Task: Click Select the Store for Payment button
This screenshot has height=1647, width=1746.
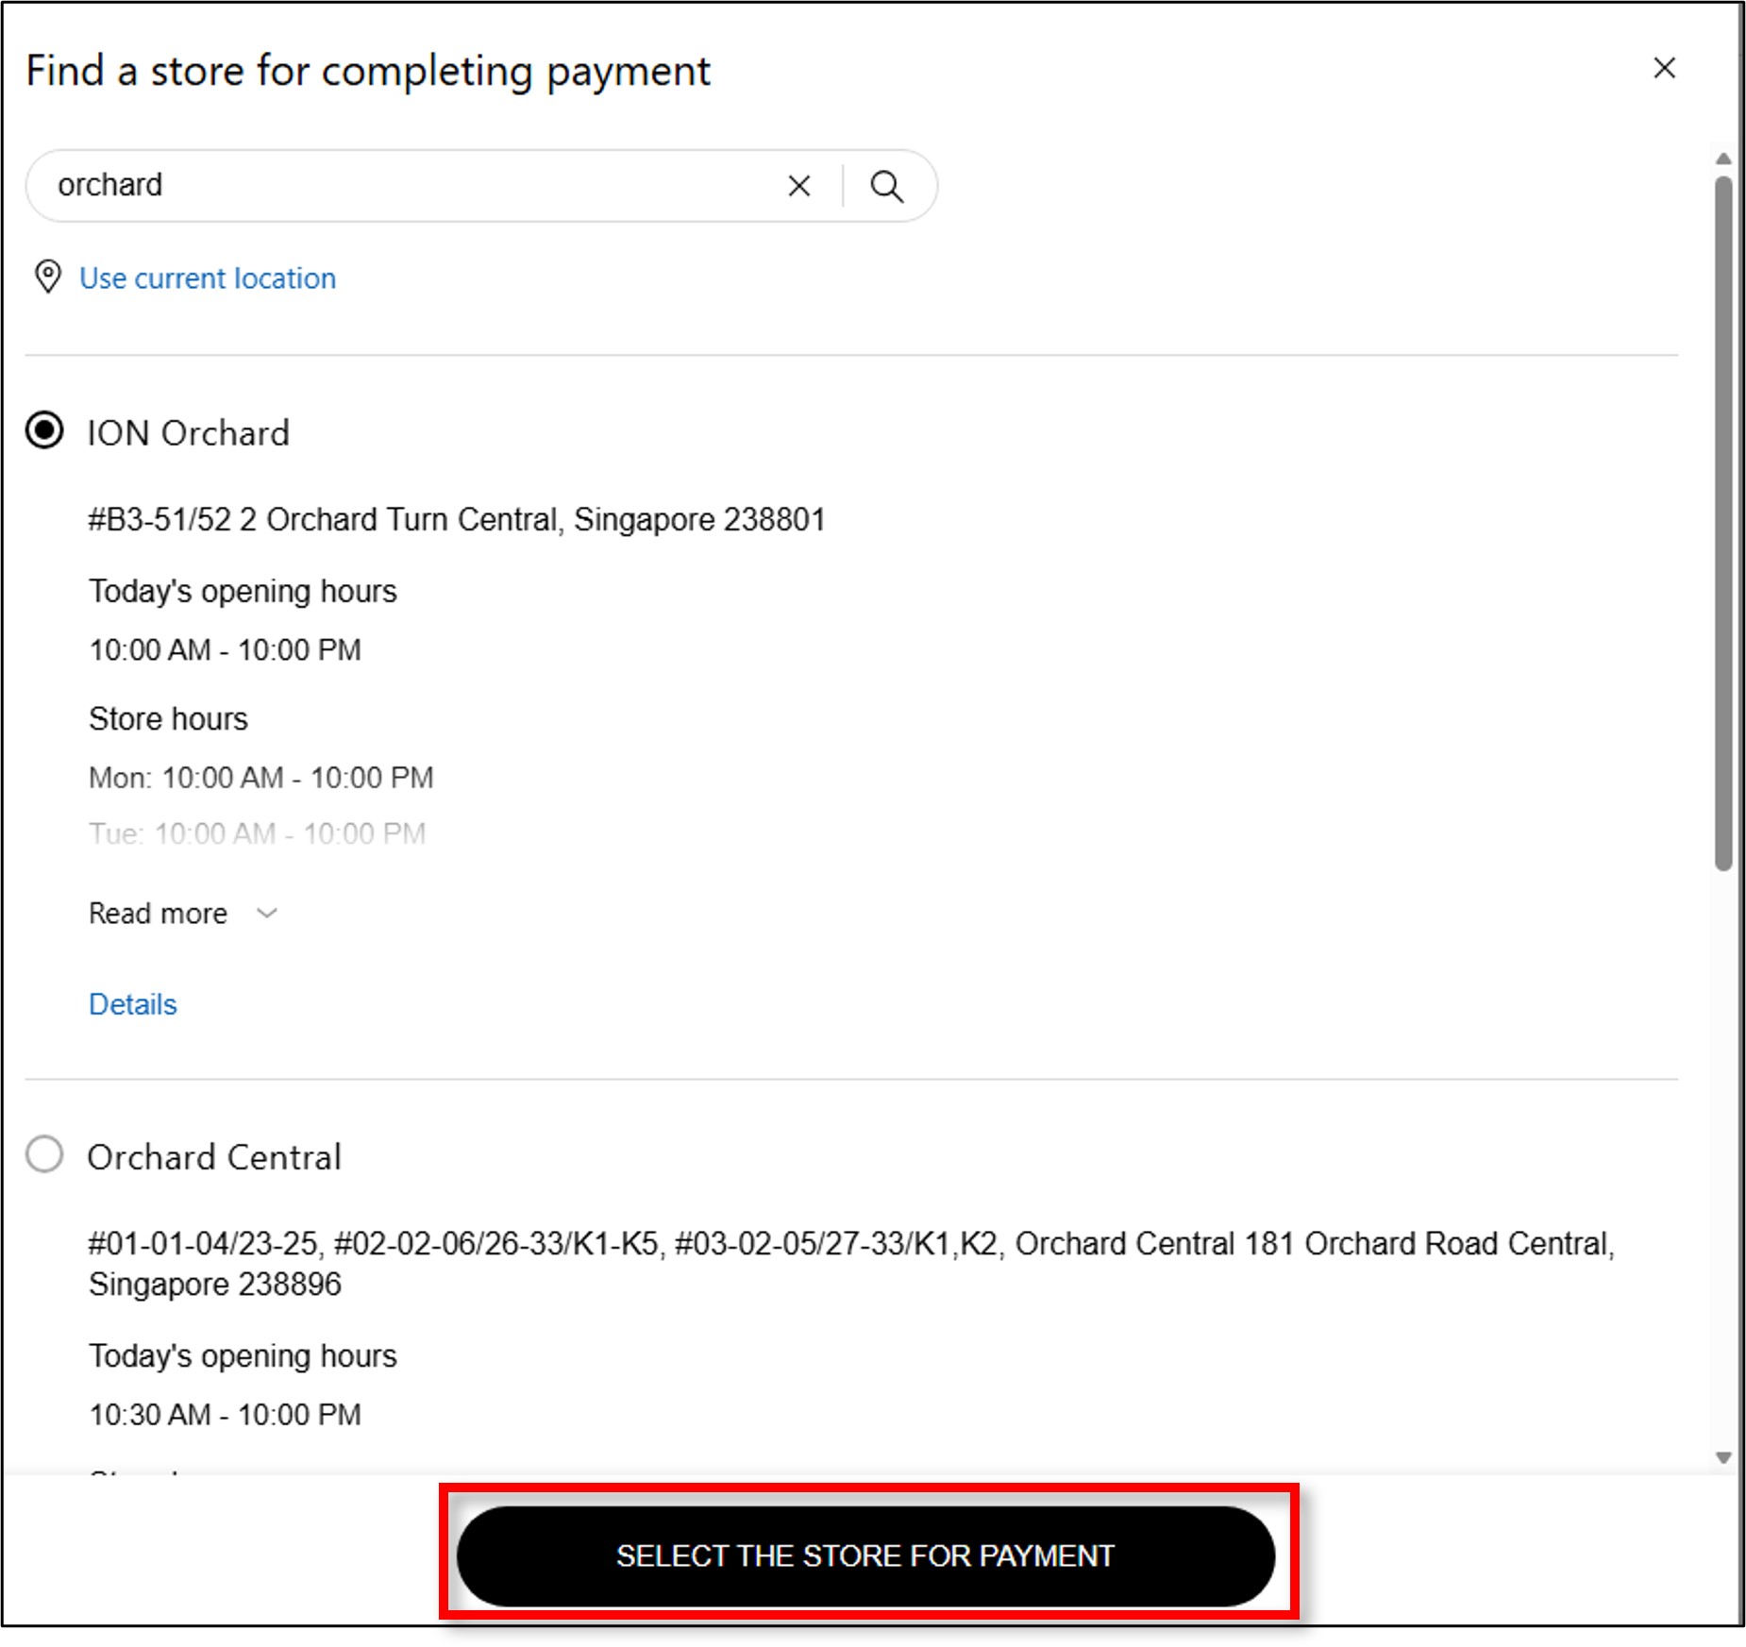Action: pos(865,1555)
